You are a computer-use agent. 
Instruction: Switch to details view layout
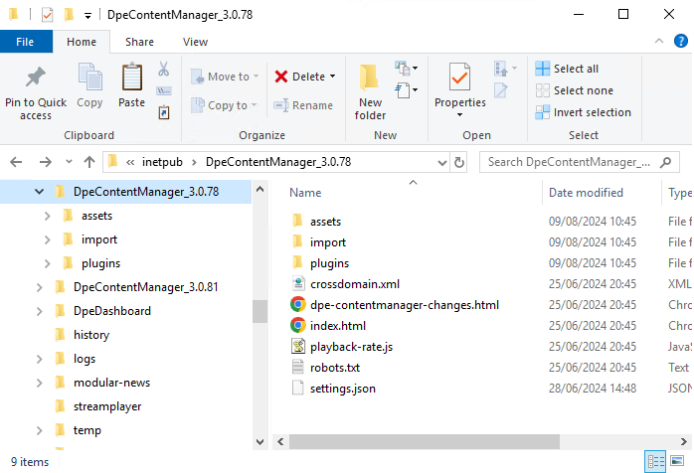(x=655, y=462)
